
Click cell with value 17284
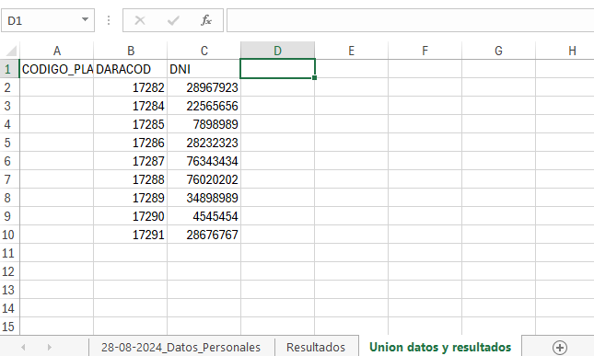(x=131, y=106)
